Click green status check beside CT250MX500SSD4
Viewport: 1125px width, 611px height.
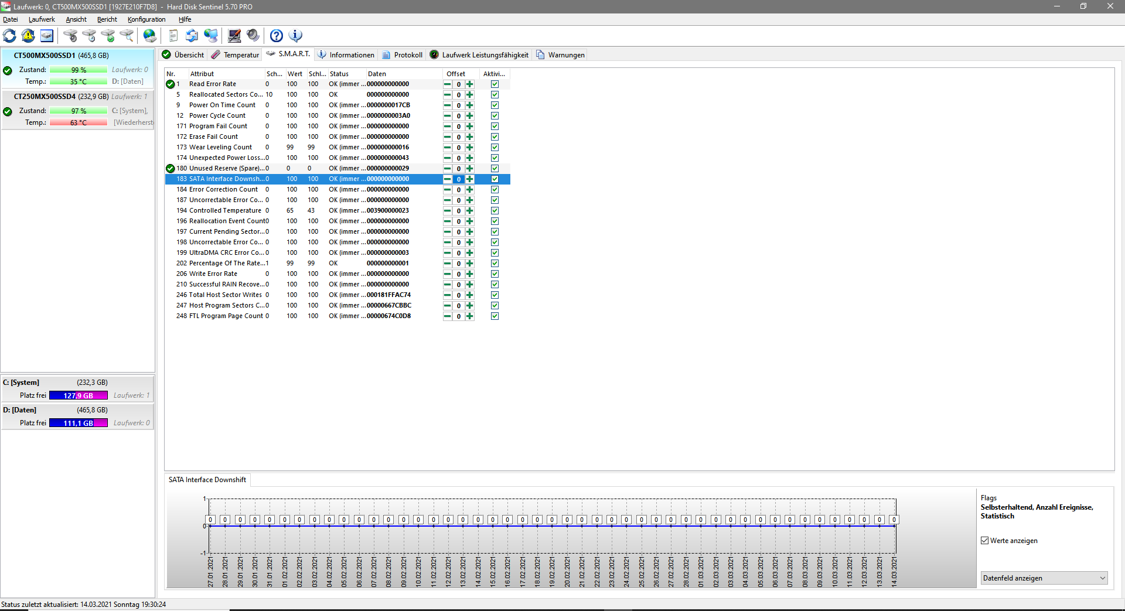8,112
